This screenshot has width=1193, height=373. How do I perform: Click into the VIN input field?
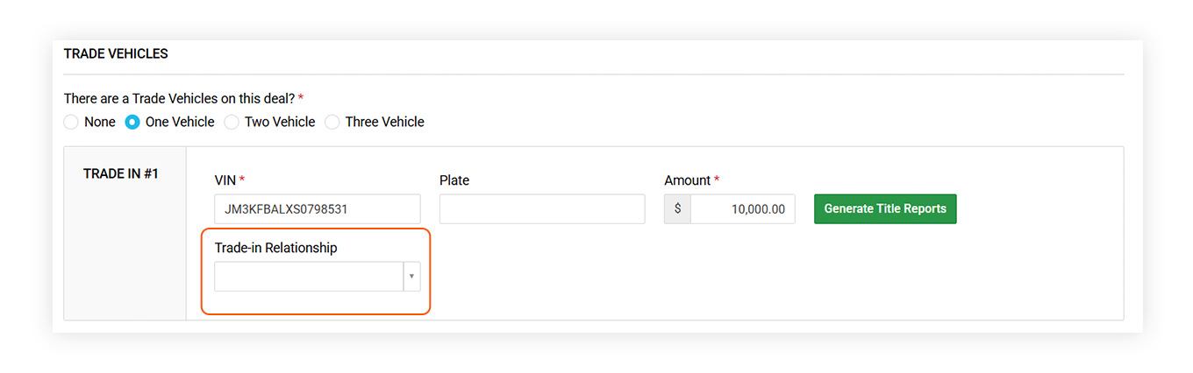[x=317, y=209]
